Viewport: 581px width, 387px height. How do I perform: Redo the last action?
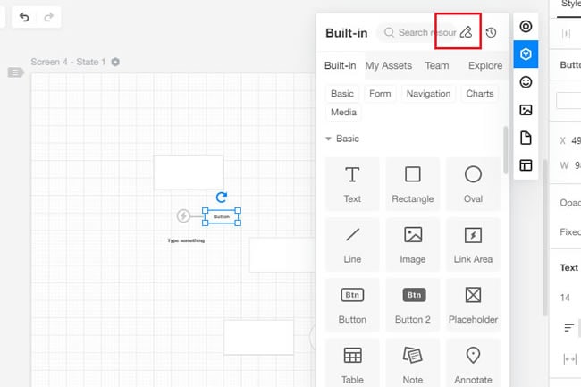pyautogui.click(x=48, y=17)
